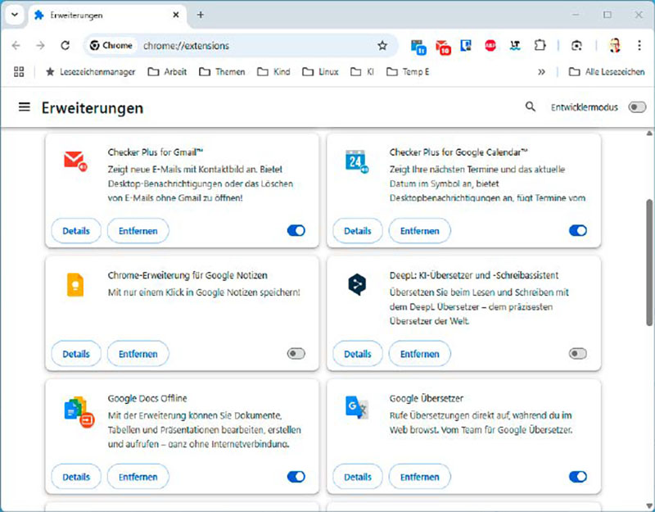Click the Erweiterungen page heading
This screenshot has width=655, height=512.
click(x=93, y=108)
